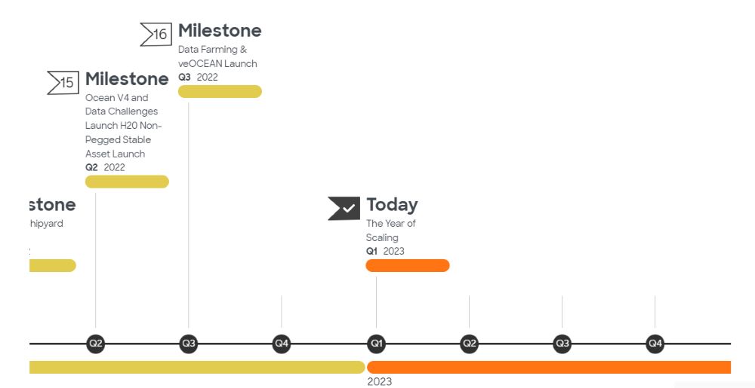Click the Milestone 15 flag icon
Image resolution: width=755 pixels, height=388 pixels.
click(63, 82)
